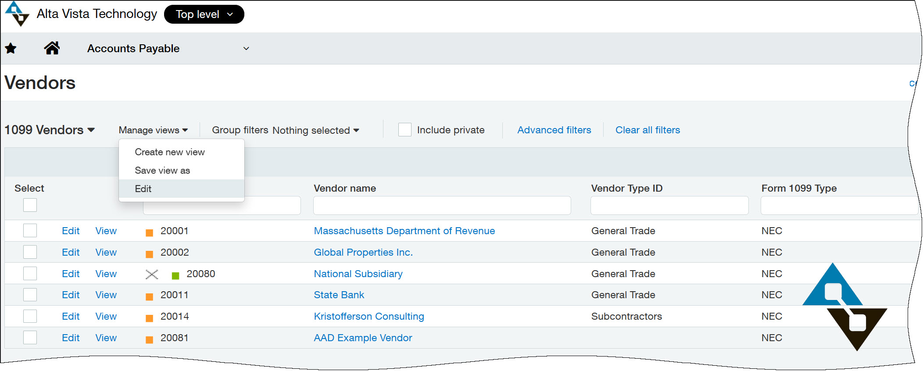Edit vendor 20080 row
This screenshot has height=371, width=923.
[71, 274]
